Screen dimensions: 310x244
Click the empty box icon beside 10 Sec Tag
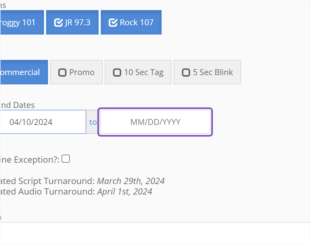[x=117, y=73]
